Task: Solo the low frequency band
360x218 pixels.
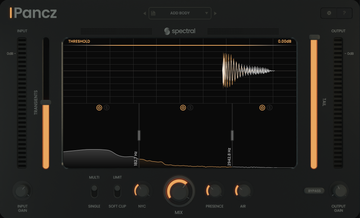Action: tap(107, 108)
